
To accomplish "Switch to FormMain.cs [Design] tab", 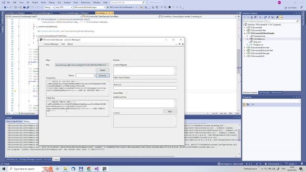I will tap(15, 13).
